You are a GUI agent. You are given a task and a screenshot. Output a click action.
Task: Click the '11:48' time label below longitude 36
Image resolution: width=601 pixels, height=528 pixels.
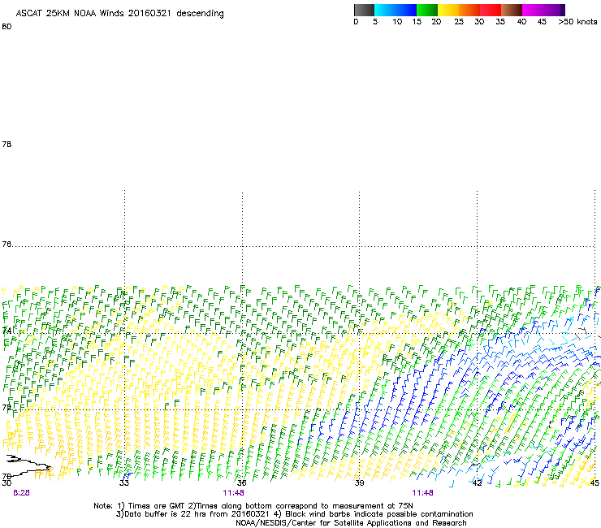[x=233, y=493]
